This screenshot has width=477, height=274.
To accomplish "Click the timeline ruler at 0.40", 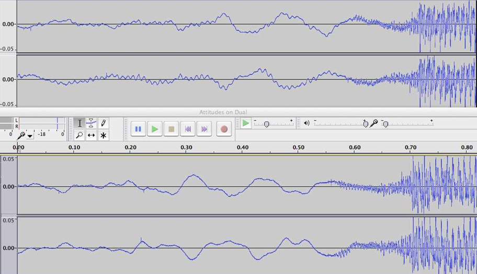I will point(243,148).
